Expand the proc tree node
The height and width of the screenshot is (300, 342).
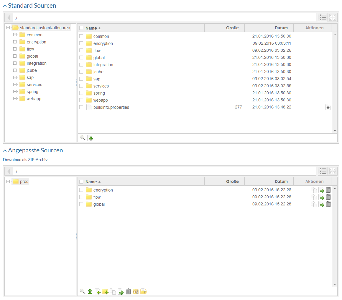8,181
